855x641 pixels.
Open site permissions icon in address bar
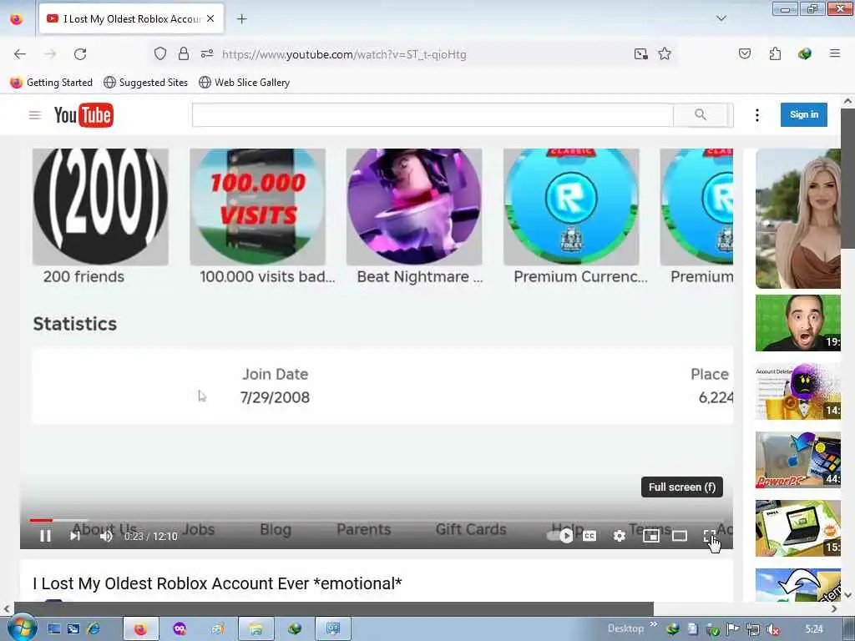click(207, 53)
